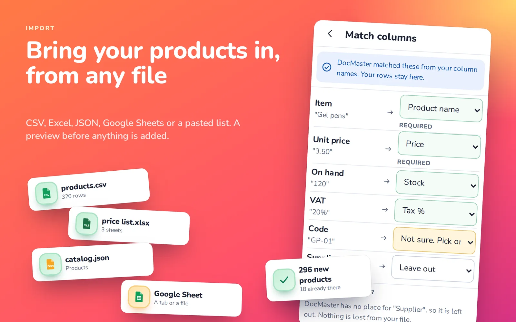Viewport: 516px width, 322px height.
Task: Click the '3 sheets' text
Action: pyautogui.click(x=112, y=230)
